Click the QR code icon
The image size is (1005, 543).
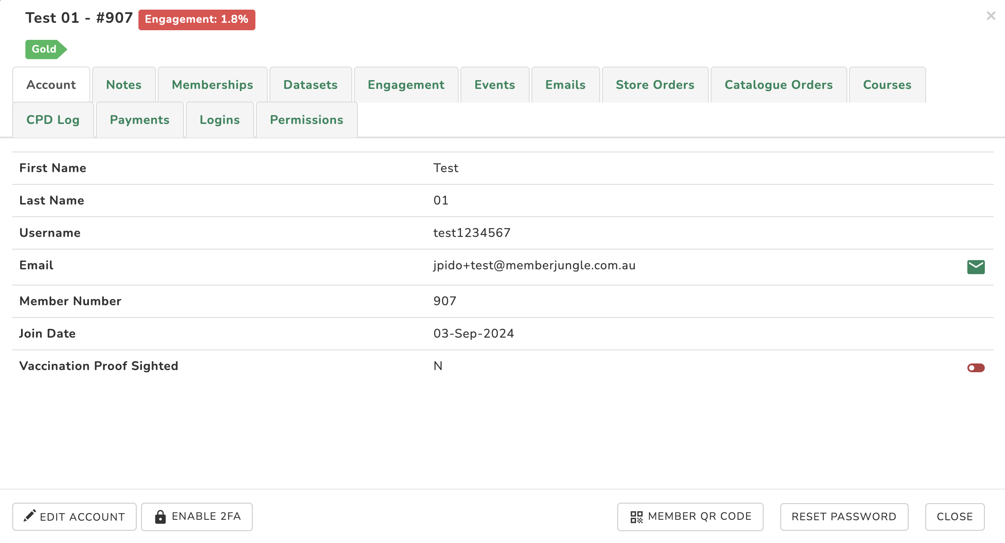coord(636,517)
